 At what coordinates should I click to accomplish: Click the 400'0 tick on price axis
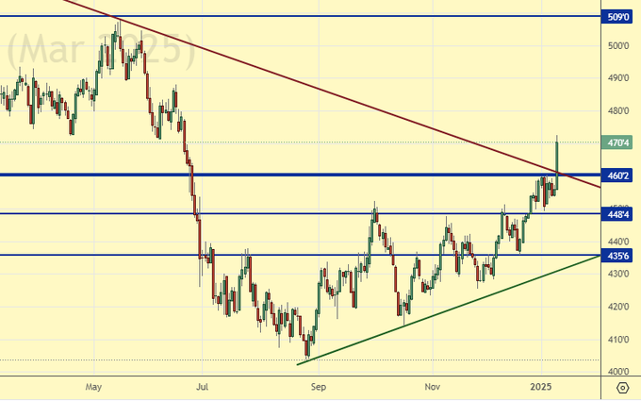(619, 372)
